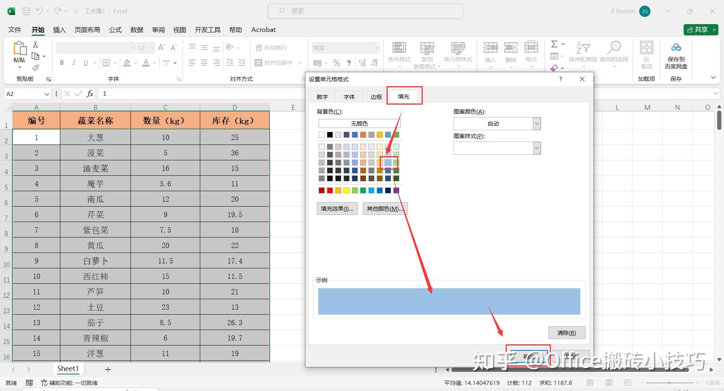The height and width of the screenshot is (391, 724).
Task: Click the Undo arrow icon
Action: point(39,11)
